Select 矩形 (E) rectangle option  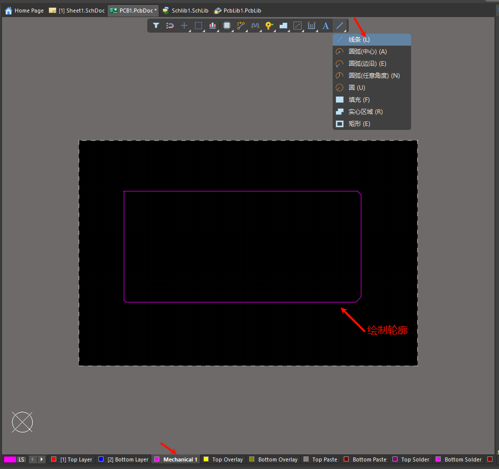click(372, 124)
